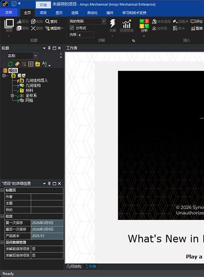The width and height of the screenshot is (204, 277).
Task: Open the Quick Access toolbar dropdown arrow
Action: [x=19, y=3]
